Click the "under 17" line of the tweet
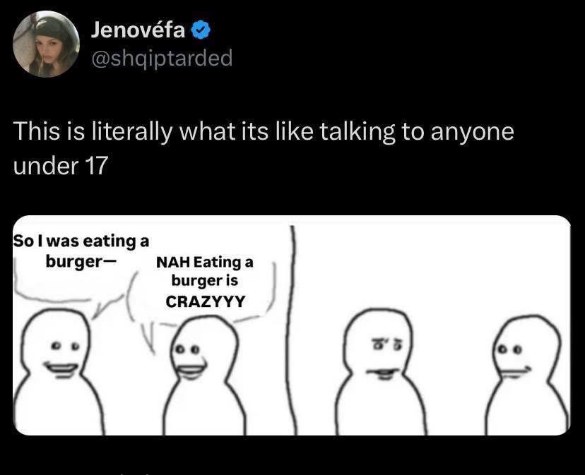The width and height of the screenshot is (585, 475). (x=61, y=166)
